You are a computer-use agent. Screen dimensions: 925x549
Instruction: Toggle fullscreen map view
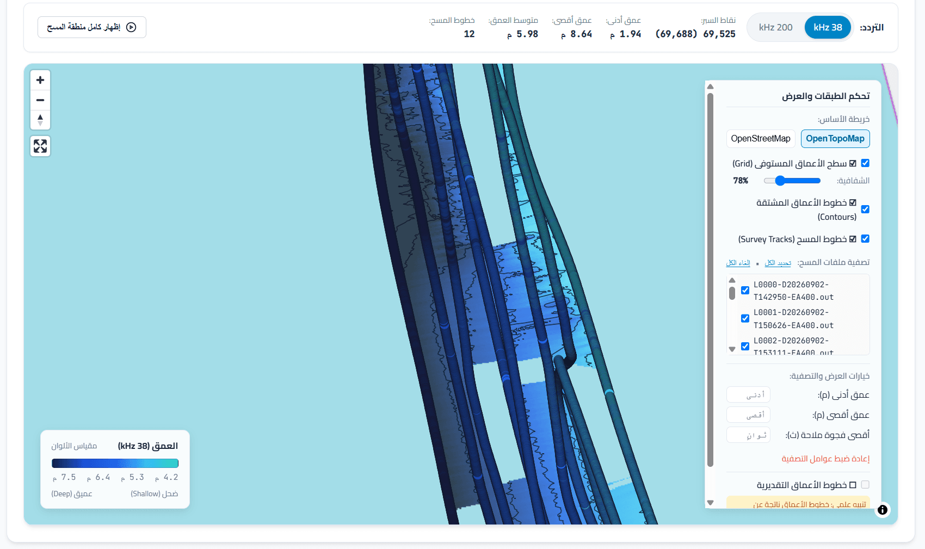click(x=40, y=146)
